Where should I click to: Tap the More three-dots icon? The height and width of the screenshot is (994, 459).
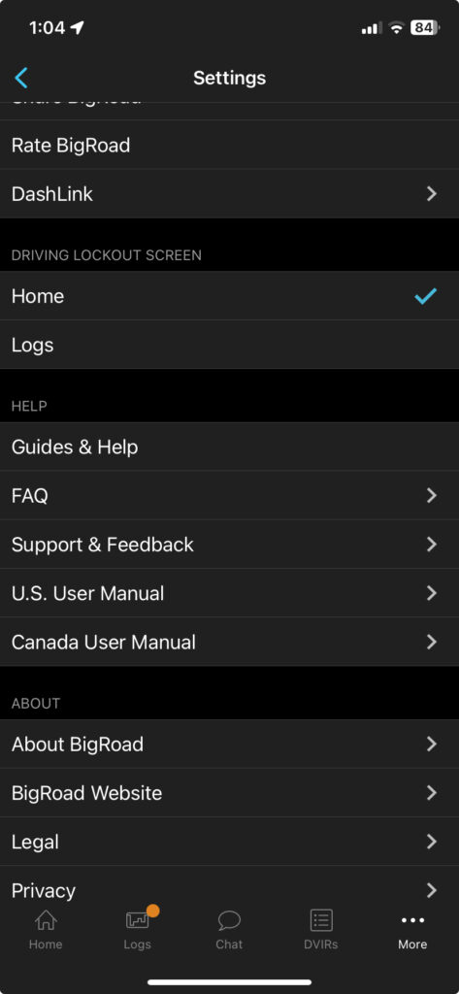pyautogui.click(x=412, y=920)
